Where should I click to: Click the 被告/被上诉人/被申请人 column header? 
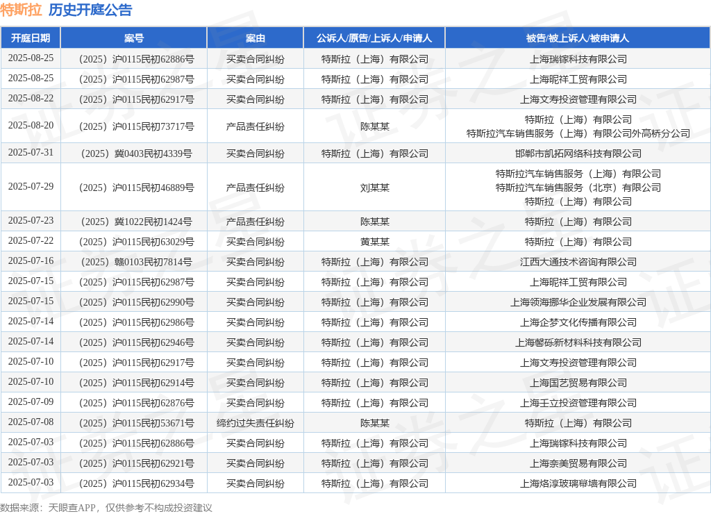[x=578, y=38]
